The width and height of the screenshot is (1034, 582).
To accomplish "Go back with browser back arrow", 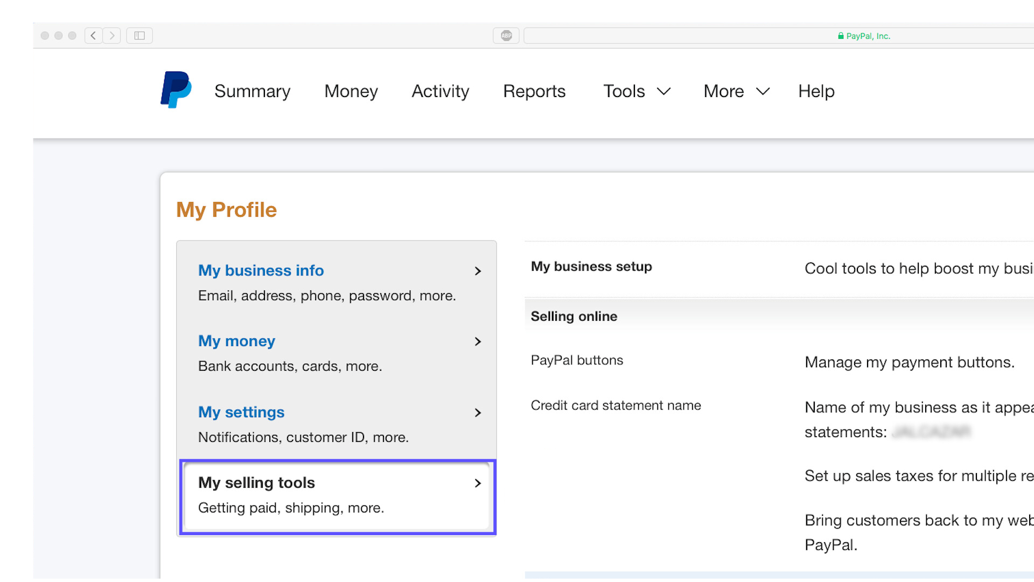I will click(93, 36).
